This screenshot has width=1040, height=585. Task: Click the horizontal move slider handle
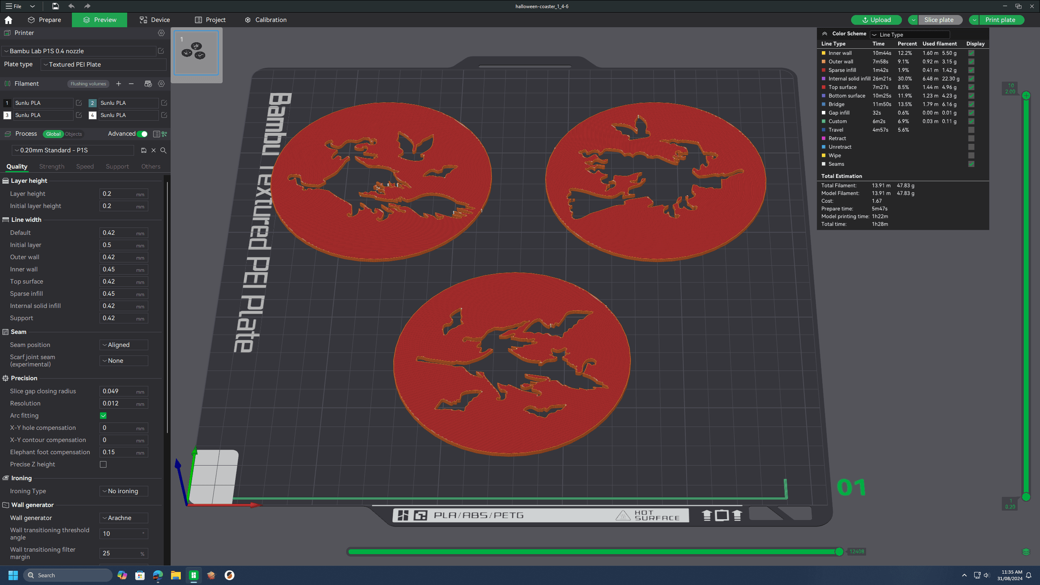[839, 552]
